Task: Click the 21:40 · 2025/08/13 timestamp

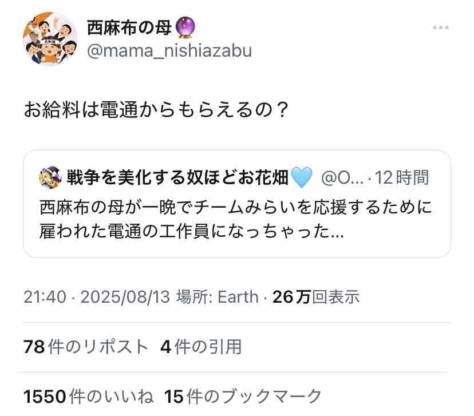Action: 97,296
